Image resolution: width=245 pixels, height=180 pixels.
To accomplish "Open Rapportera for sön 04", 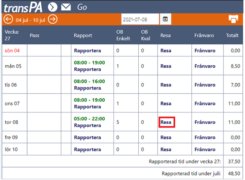I will click(x=87, y=51).
